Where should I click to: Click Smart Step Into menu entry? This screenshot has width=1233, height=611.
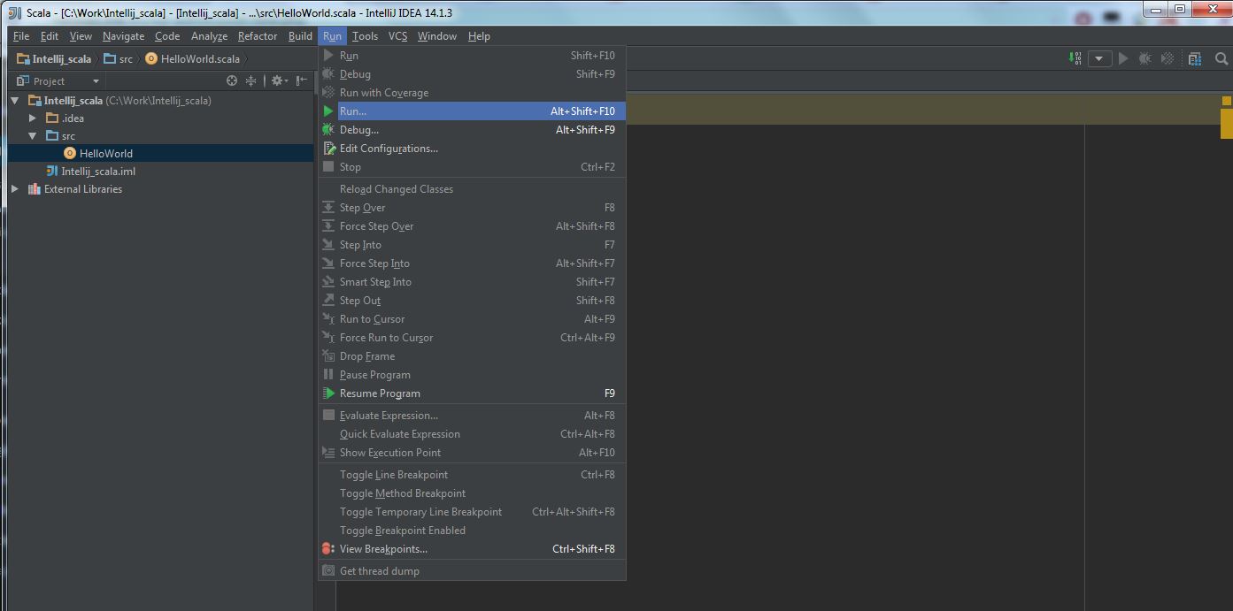pyautogui.click(x=472, y=282)
